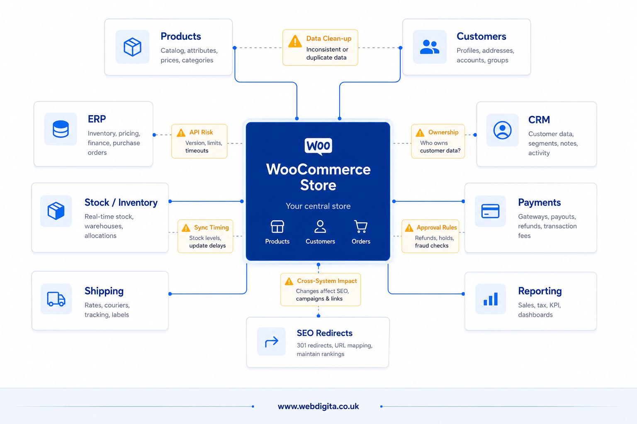
Task: Click the Products cube icon
Action: (133, 47)
